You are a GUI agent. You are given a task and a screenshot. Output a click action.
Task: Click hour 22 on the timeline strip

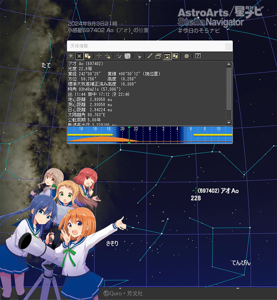[x=136, y=129]
